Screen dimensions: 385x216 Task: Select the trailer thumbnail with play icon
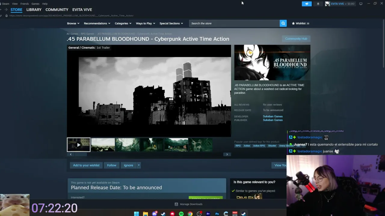[79, 145]
